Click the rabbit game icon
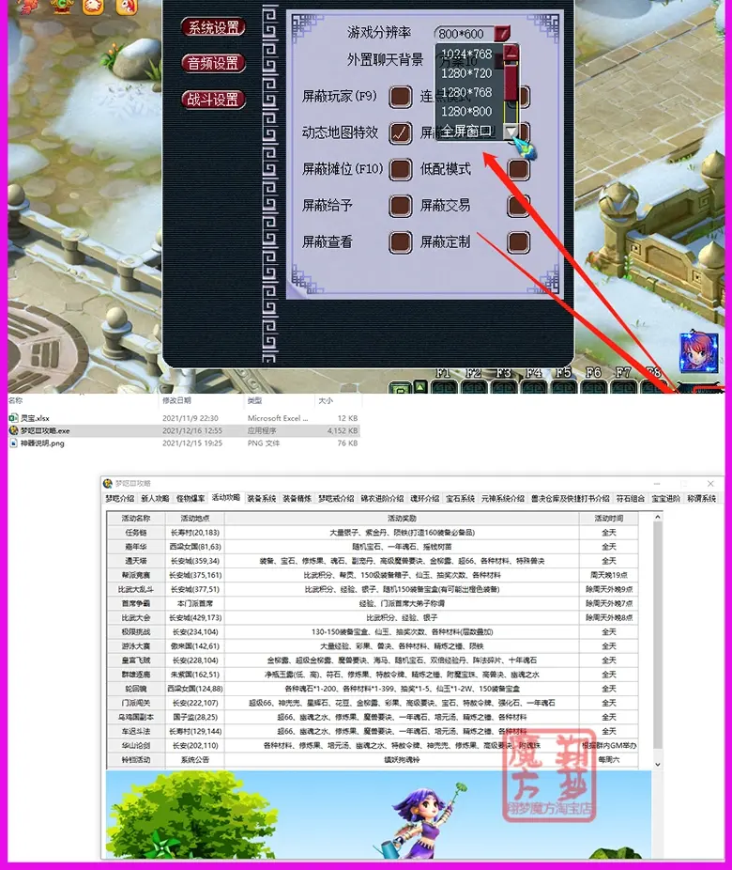This screenshot has height=870, width=732. click(127, 7)
